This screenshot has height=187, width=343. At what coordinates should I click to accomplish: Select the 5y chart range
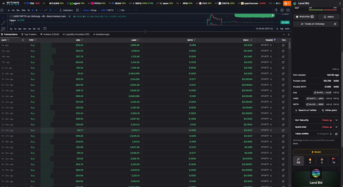coord(11,29)
